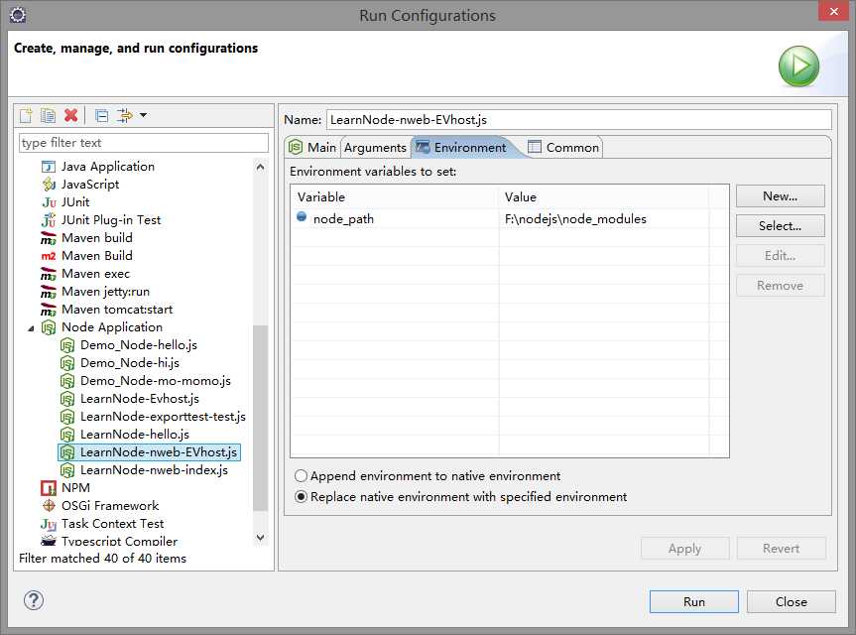
Task: Switch to the Common tab
Action: coord(564,148)
